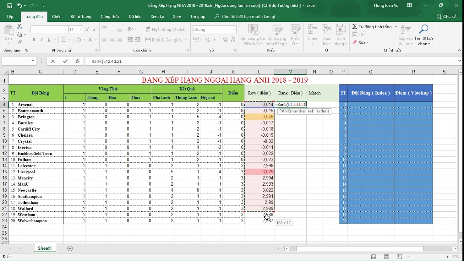Viewport: 464px width, 261px height.
Task: Expand the Name Box dropdown
Action: 33,61
